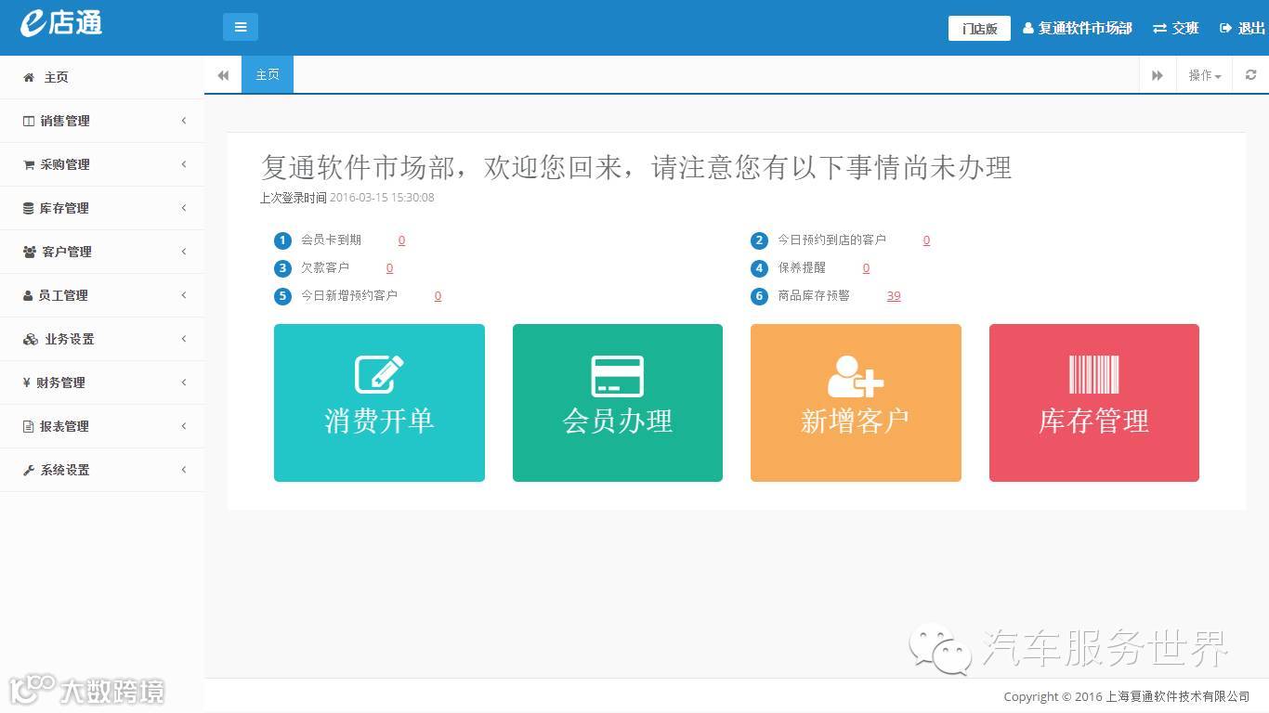The height and width of the screenshot is (713, 1269).
Task: Click the number 6 badge for 商品库存预警
Action: point(760,296)
